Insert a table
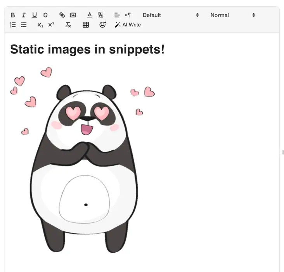The image size is (284, 272). click(86, 25)
